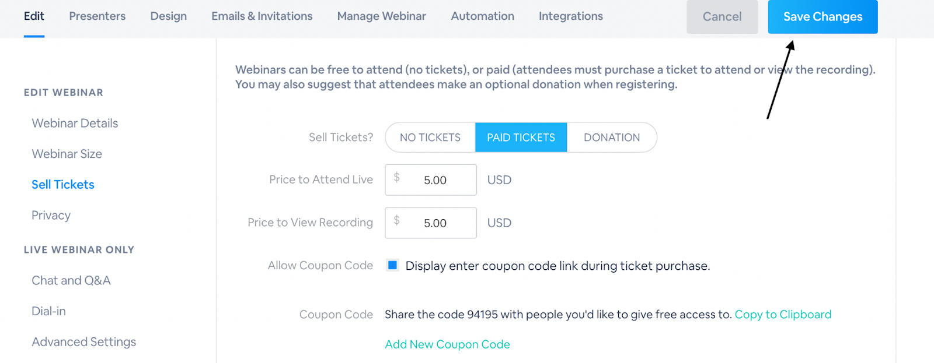This screenshot has width=934, height=363.
Task: Open Webinar Details in the sidebar
Action: 75,124
